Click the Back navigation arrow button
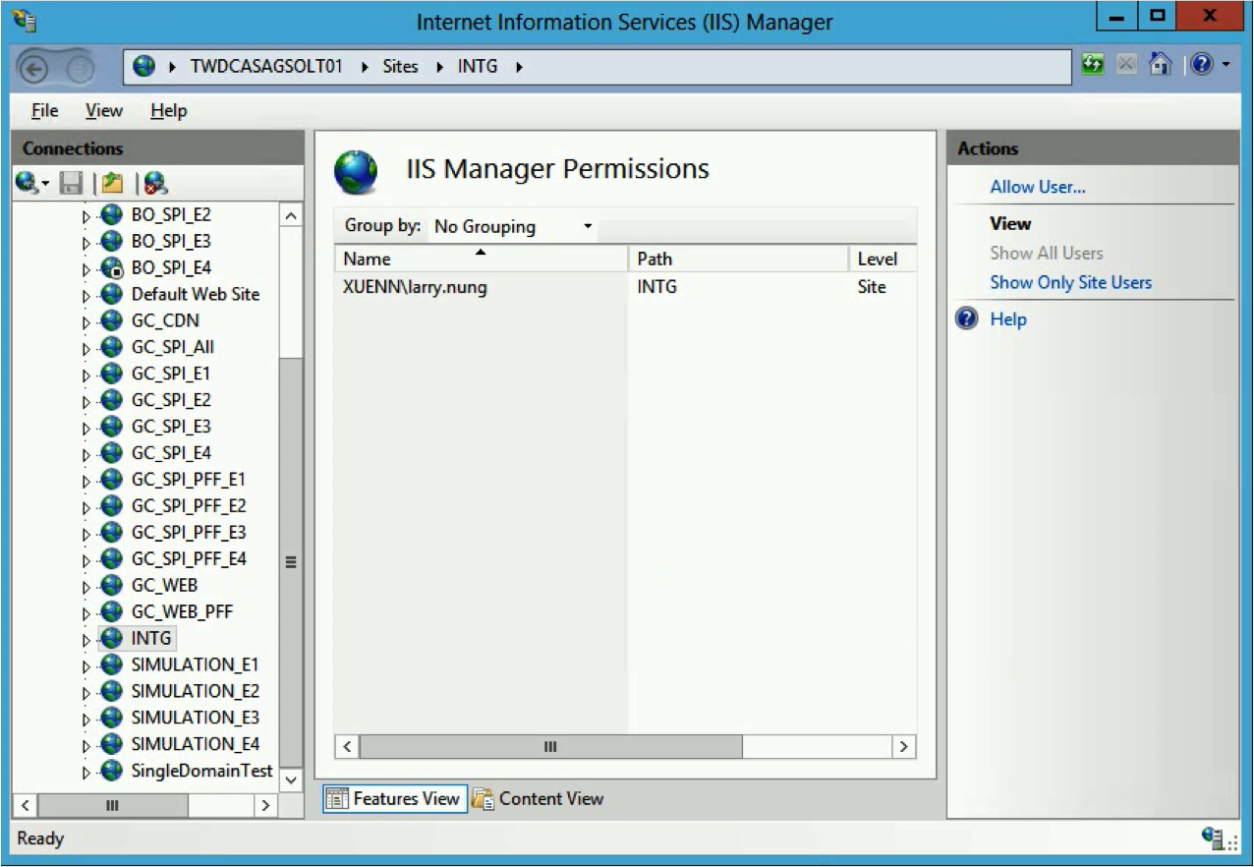 (36, 68)
